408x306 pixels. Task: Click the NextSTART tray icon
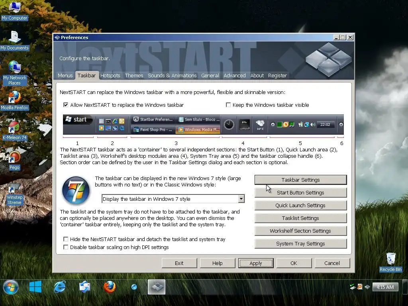367,287
